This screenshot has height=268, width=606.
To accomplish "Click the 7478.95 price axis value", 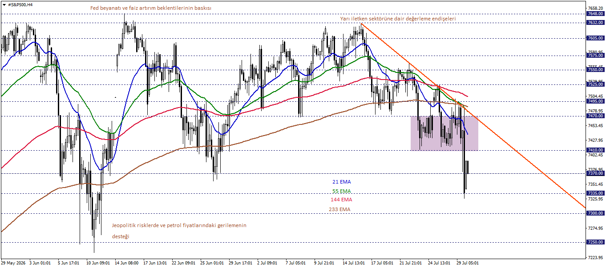I will coord(595,111).
